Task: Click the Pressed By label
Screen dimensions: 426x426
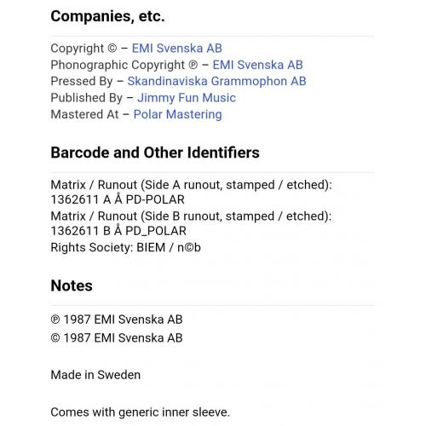Action: point(82,82)
